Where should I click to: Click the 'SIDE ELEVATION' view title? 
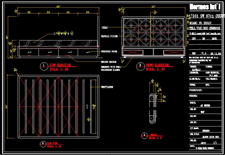(60, 65)
